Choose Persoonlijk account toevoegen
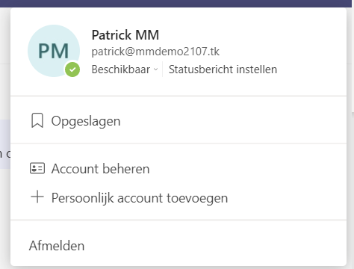 178,198
